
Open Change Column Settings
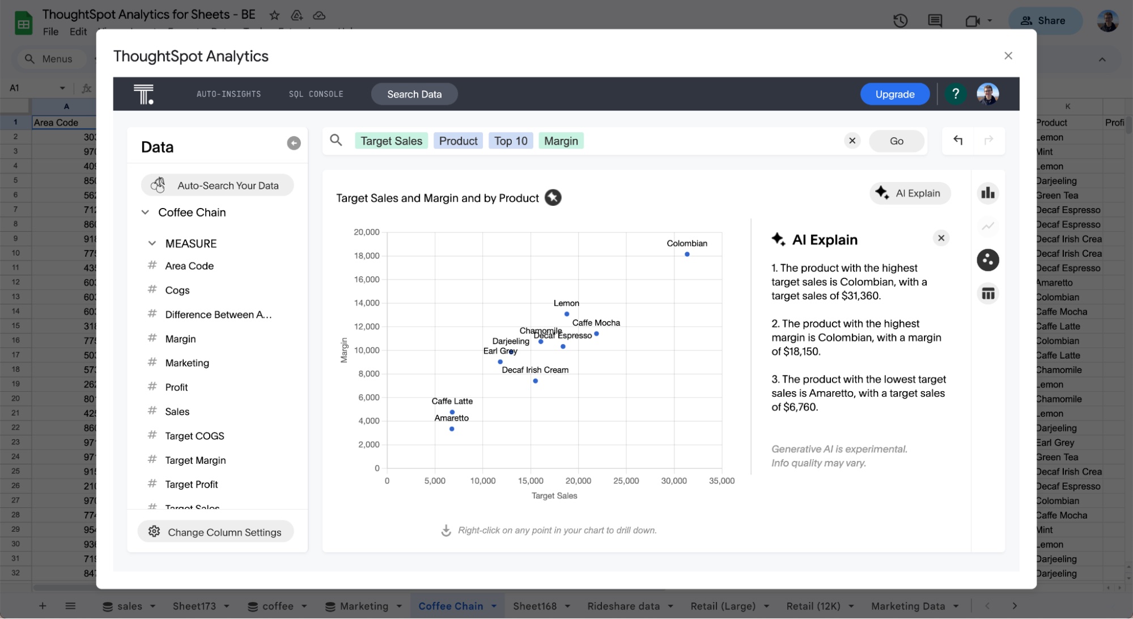pyautogui.click(x=215, y=532)
